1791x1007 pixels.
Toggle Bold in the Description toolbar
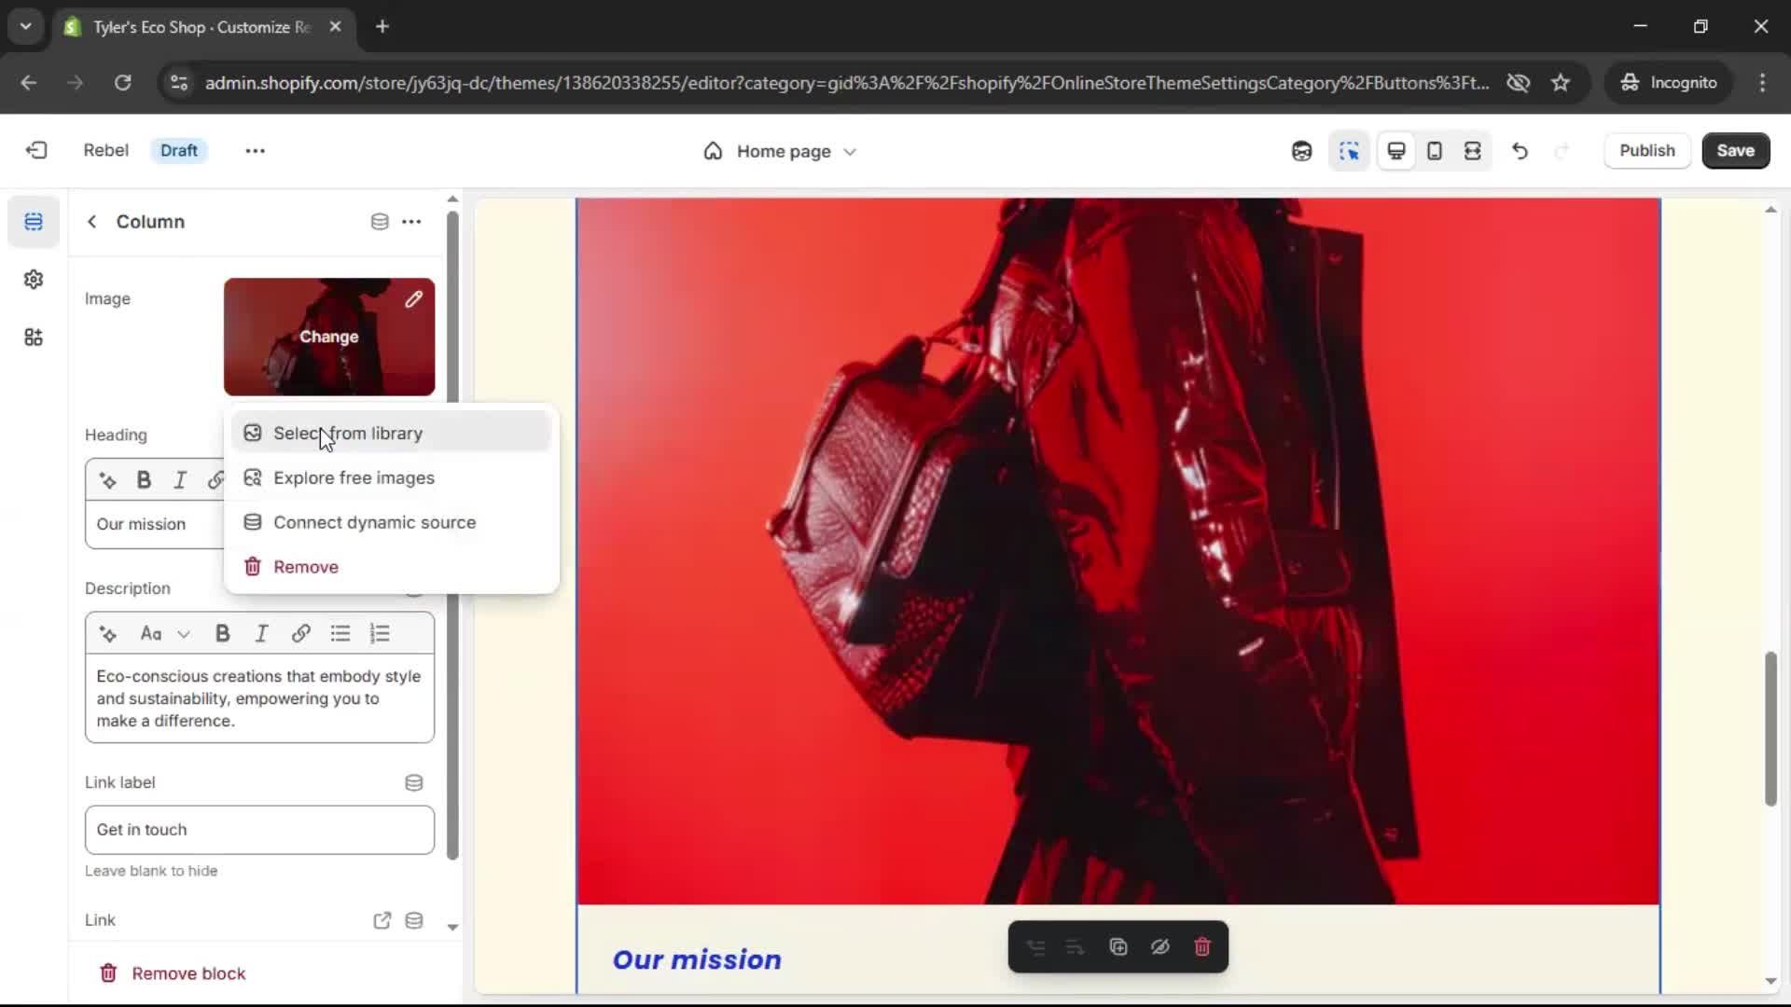222,634
